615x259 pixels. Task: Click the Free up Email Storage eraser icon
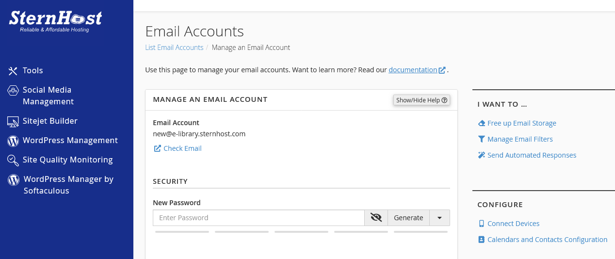coord(481,123)
